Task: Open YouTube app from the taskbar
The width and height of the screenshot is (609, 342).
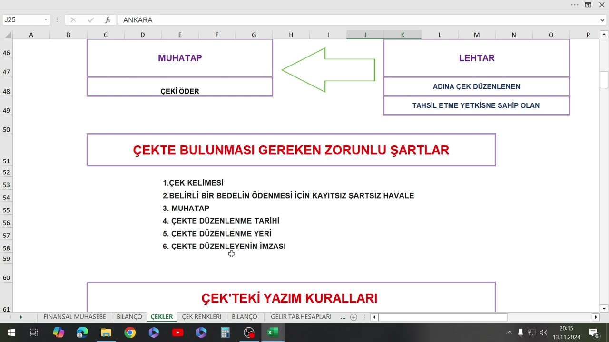Action: 177,332
